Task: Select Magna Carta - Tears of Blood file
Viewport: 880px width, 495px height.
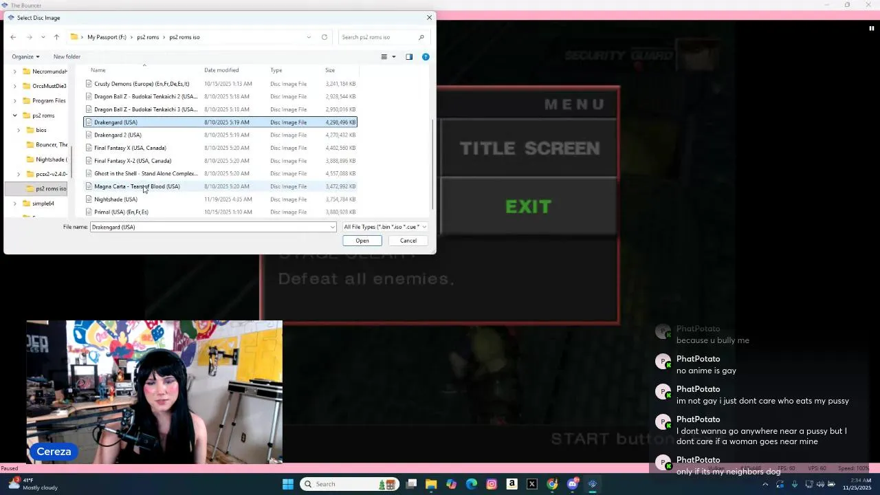Action: point(220,186)
